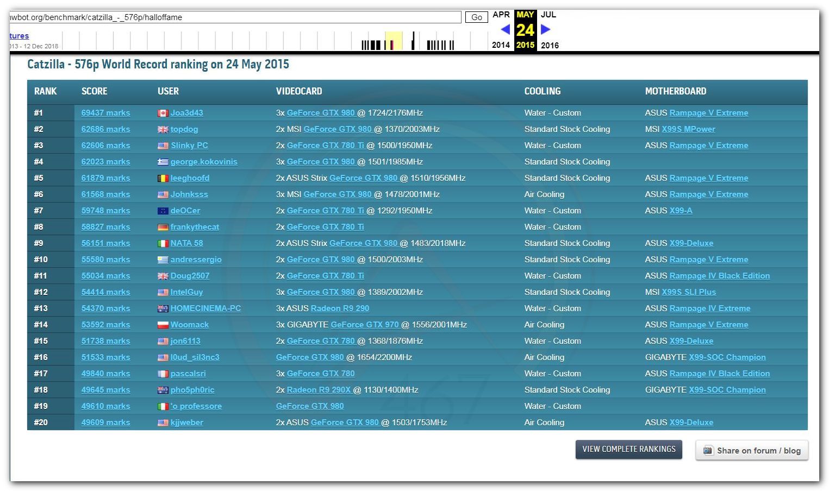This screenshot has height=491, width=829.
Task: Select JUL month in Wayback calendar header
Action: [548, 15]
